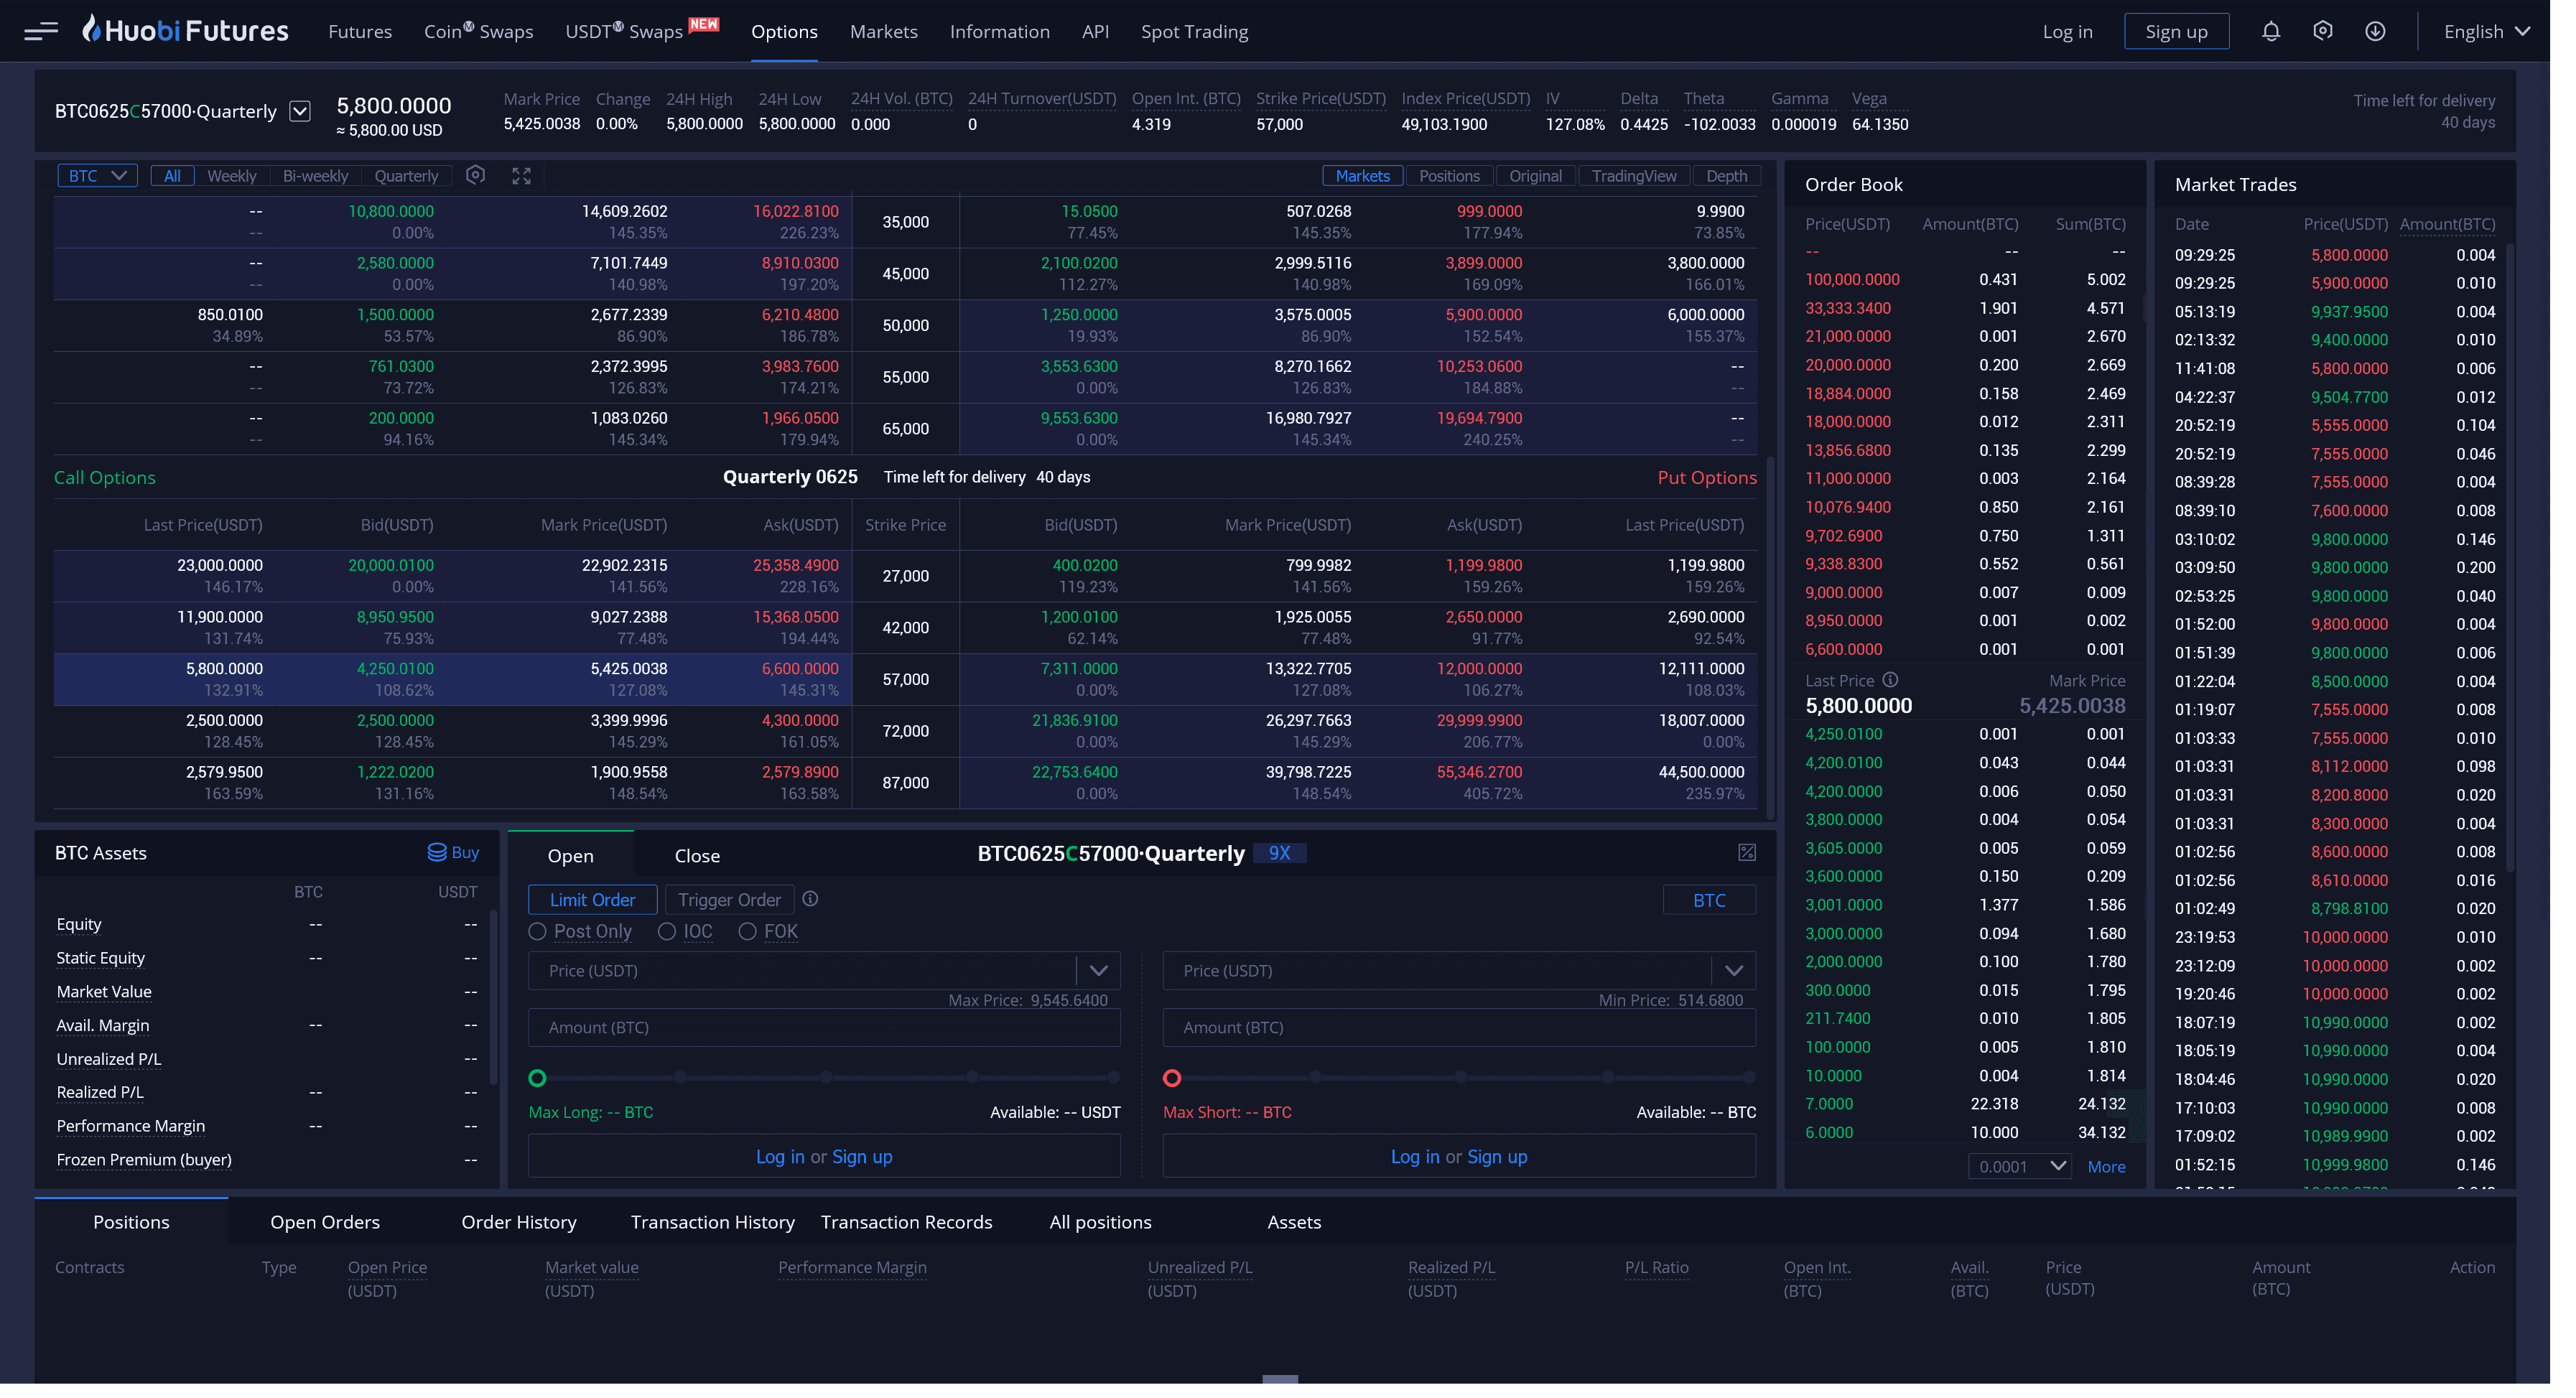Open the info tooltip next to Trigger Order
This screenshot has height=1398, width=2576.
click(x=810, y=899)
